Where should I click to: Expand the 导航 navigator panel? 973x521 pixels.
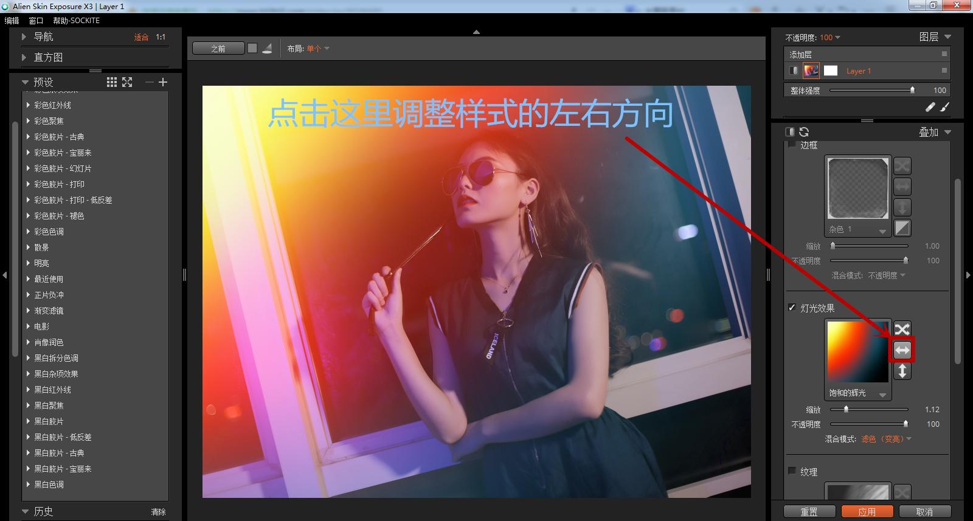(24, 36)
